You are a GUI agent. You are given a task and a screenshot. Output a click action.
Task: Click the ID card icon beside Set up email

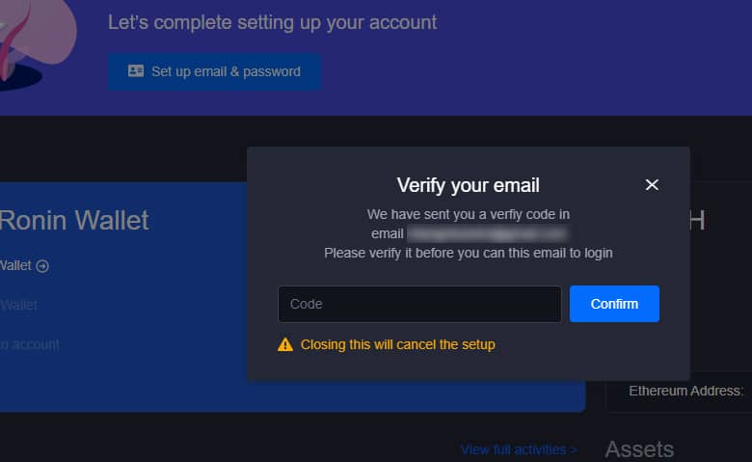[x=135, y=71]
